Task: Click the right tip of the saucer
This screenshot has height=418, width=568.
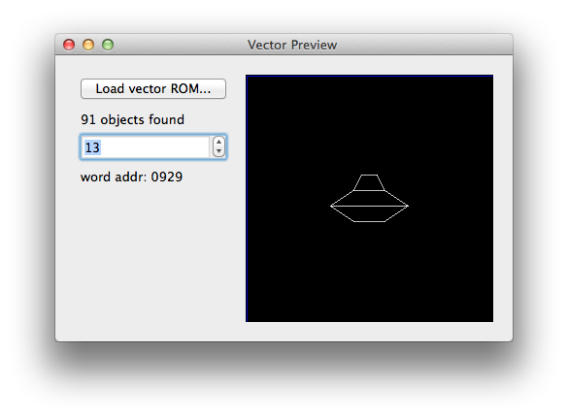Action: 408,206
